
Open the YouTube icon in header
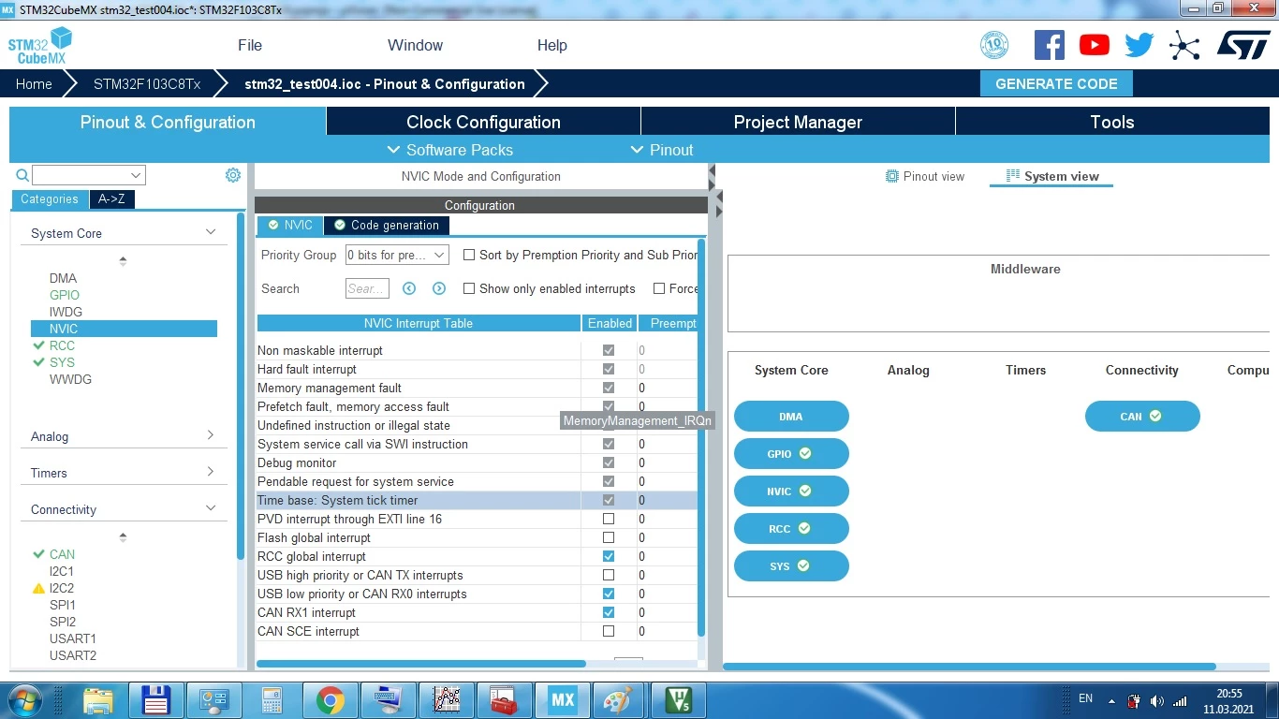click(1094, 45)
